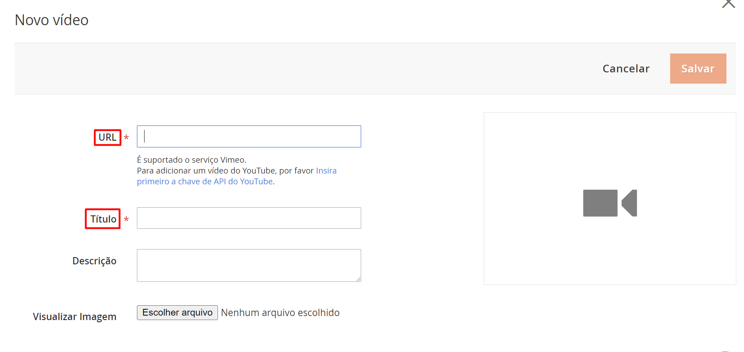Click the URL field label

[107, 138]
